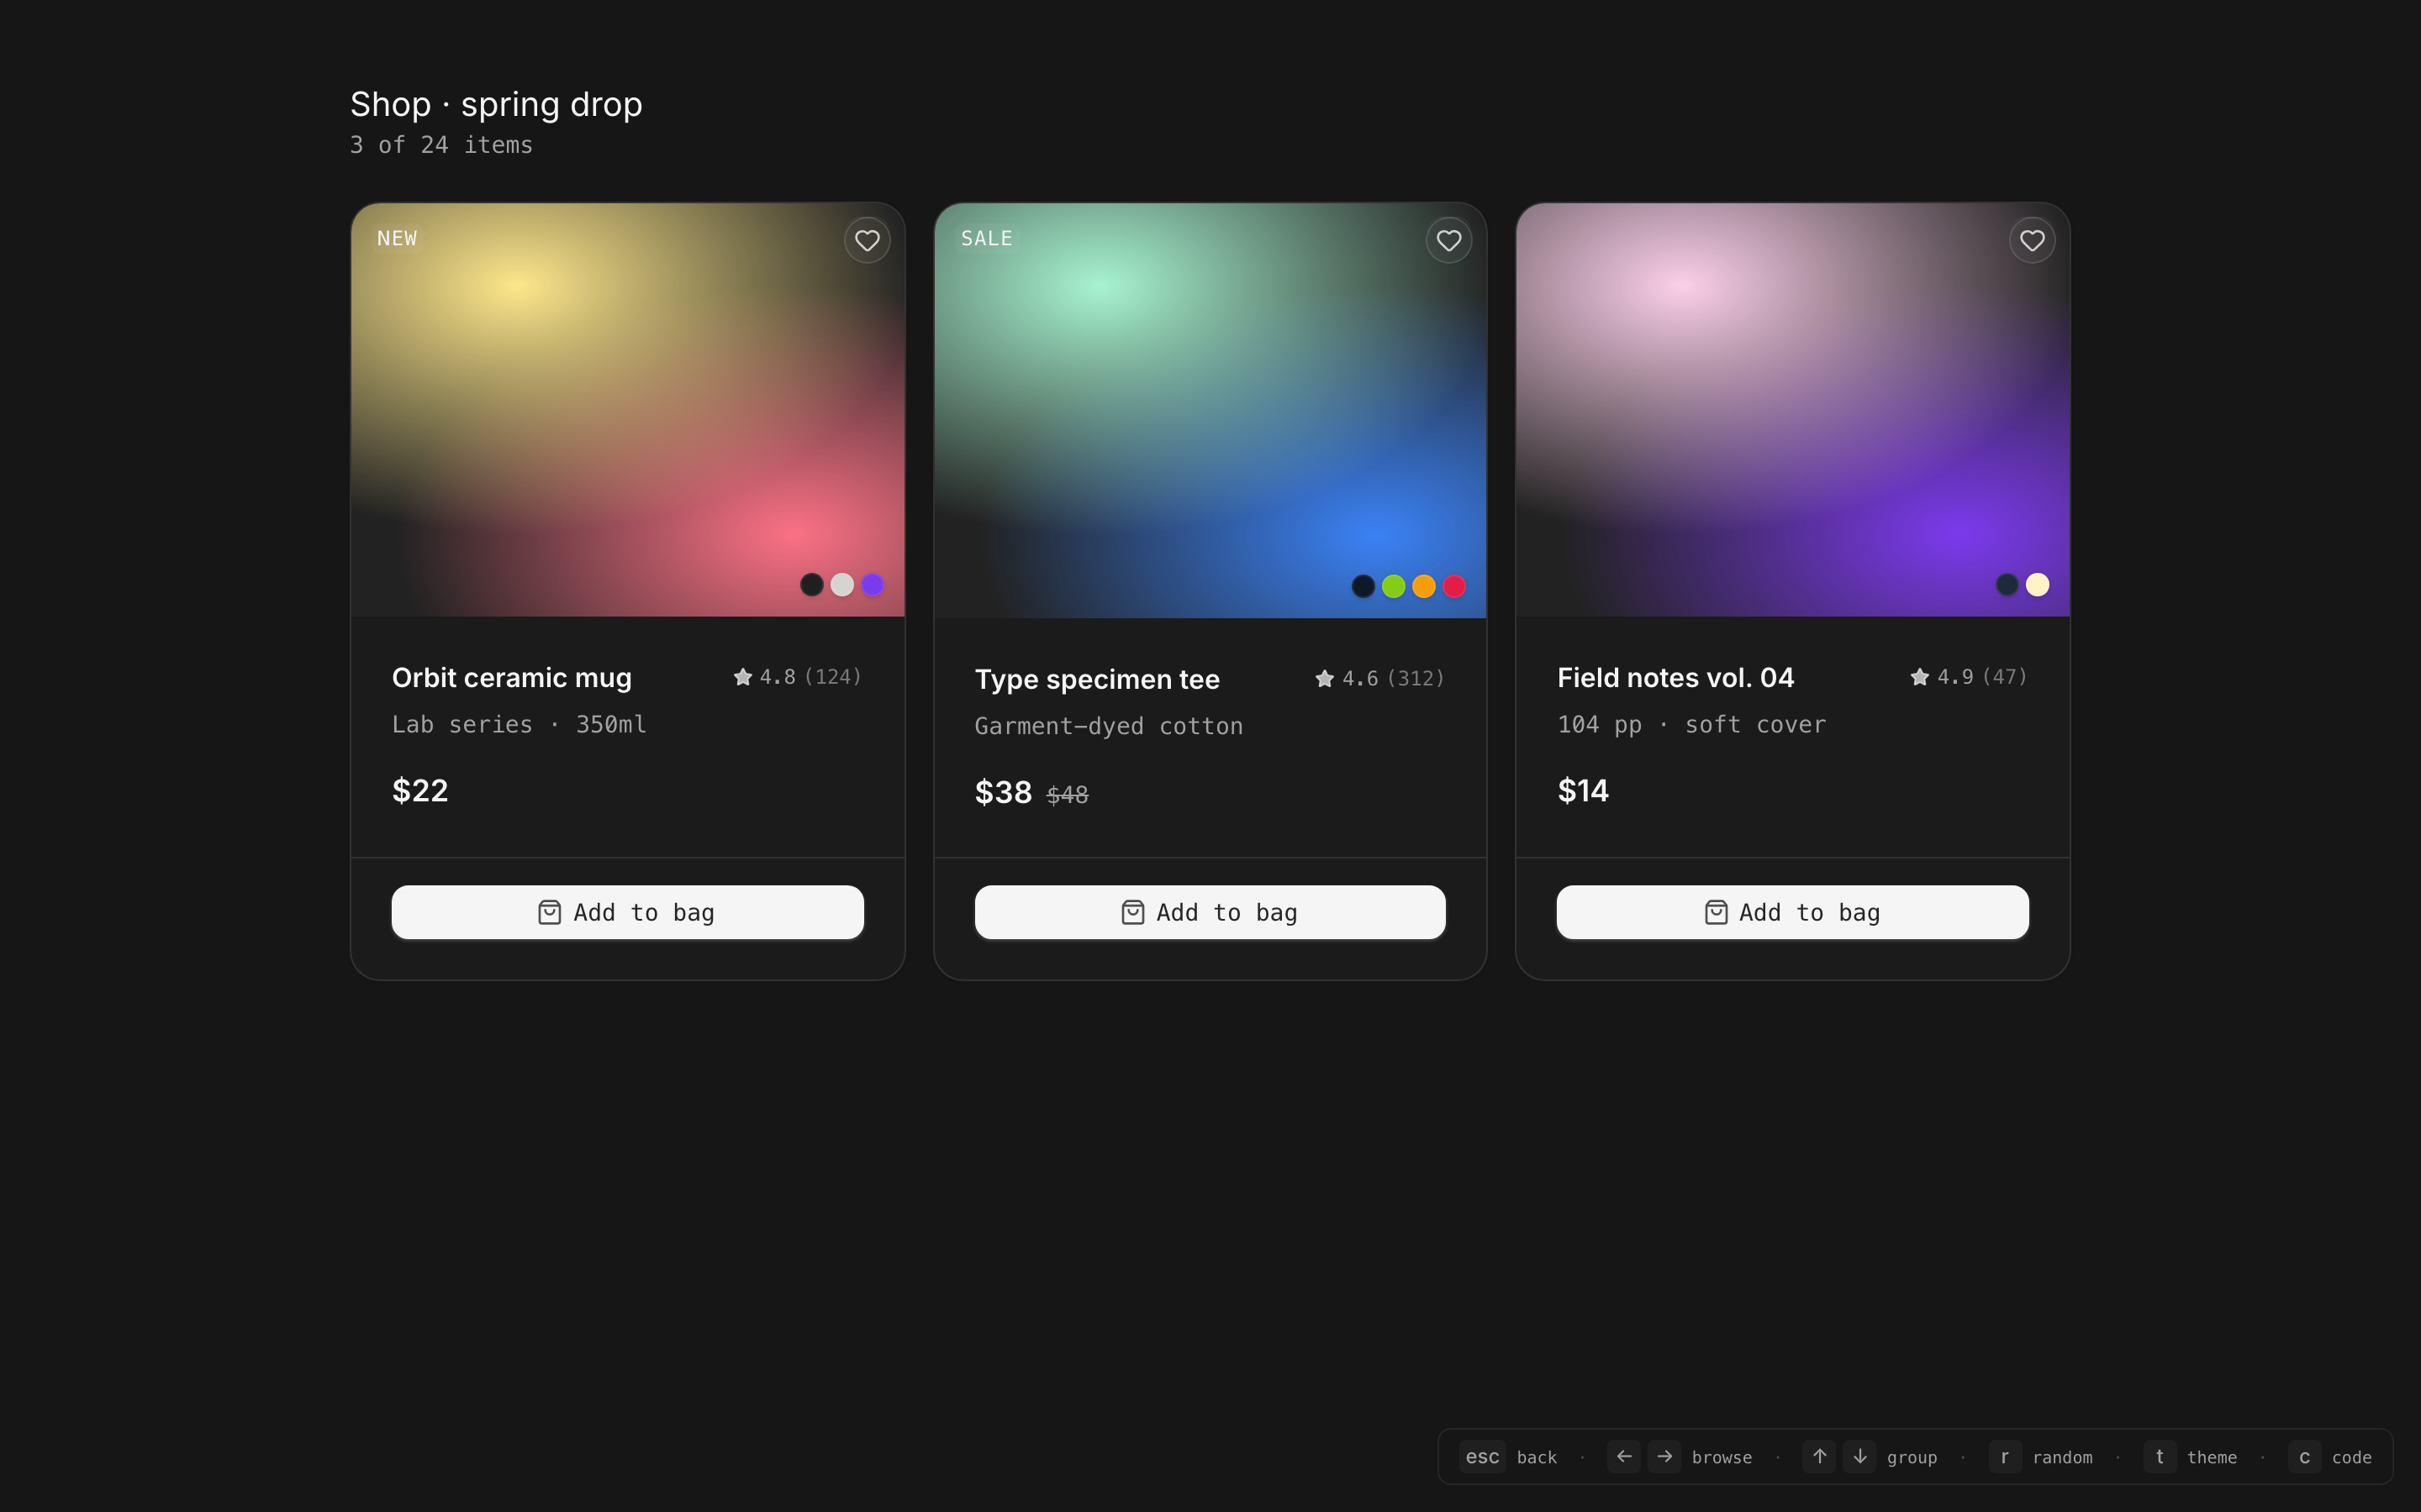Toggle wishlist heart on Type specimen tee
The image size is (2421, 1512).
click(x=1448, y=240)
